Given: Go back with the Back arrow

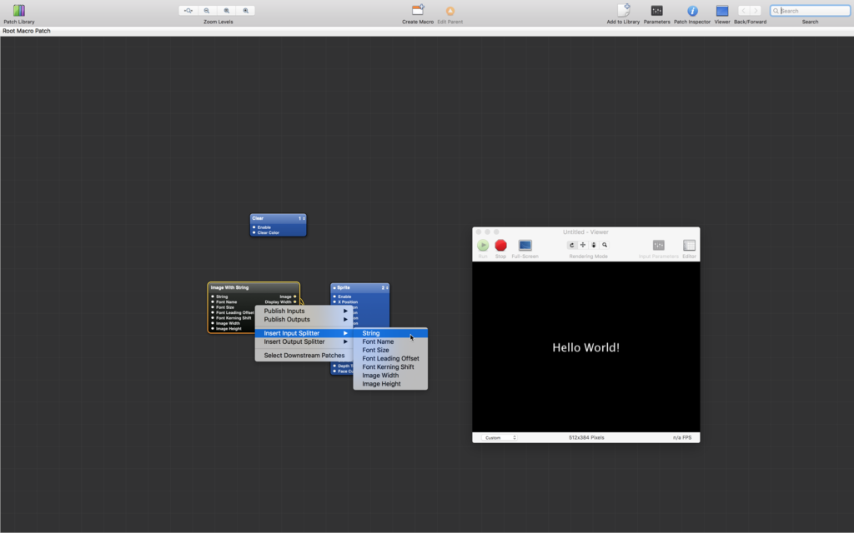Looking at the screenshot, I should [x=743, y=11].
